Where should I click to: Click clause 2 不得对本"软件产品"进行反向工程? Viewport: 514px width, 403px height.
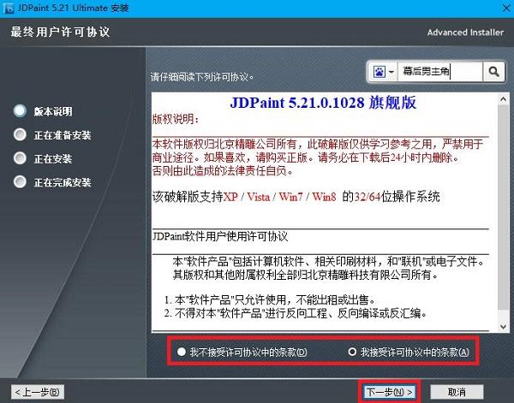point(296,313)
